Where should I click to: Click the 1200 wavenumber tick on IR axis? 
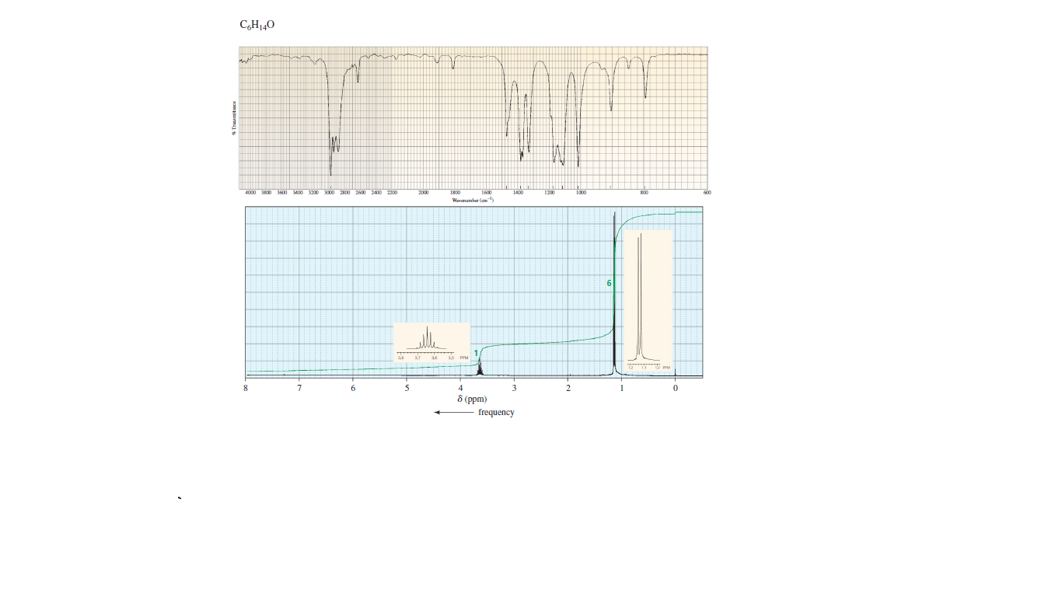549,192
